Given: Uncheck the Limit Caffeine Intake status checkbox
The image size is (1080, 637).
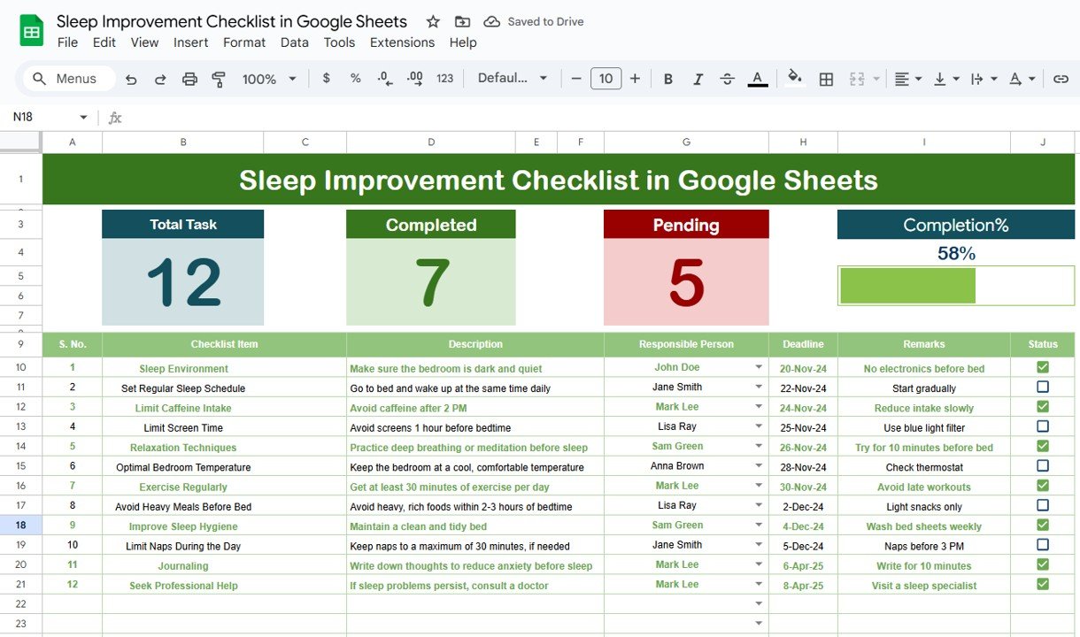Looking at the screenshot, I should (x=1043, y=407).
